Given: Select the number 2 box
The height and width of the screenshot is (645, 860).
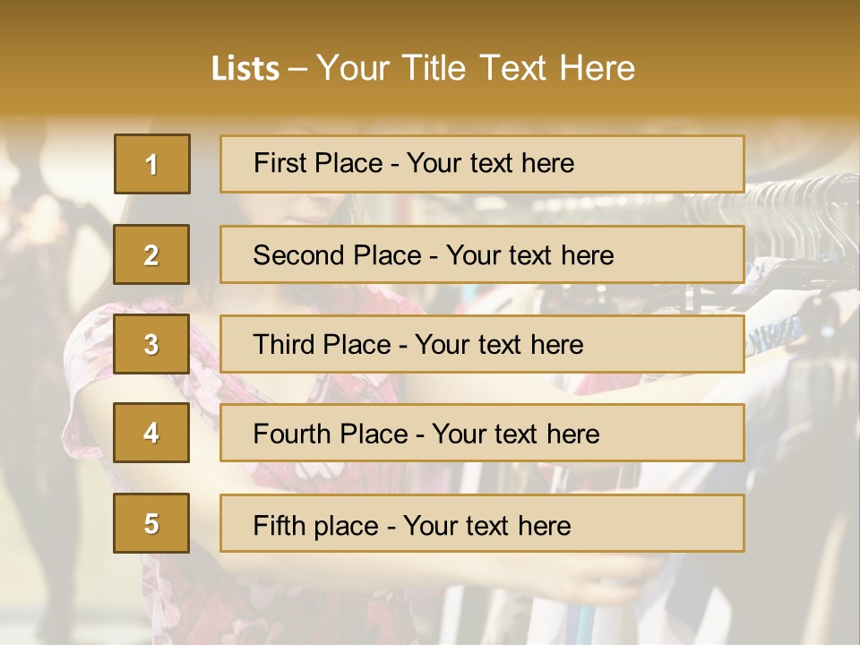Looking at the screenshot, I should point(151,254).
